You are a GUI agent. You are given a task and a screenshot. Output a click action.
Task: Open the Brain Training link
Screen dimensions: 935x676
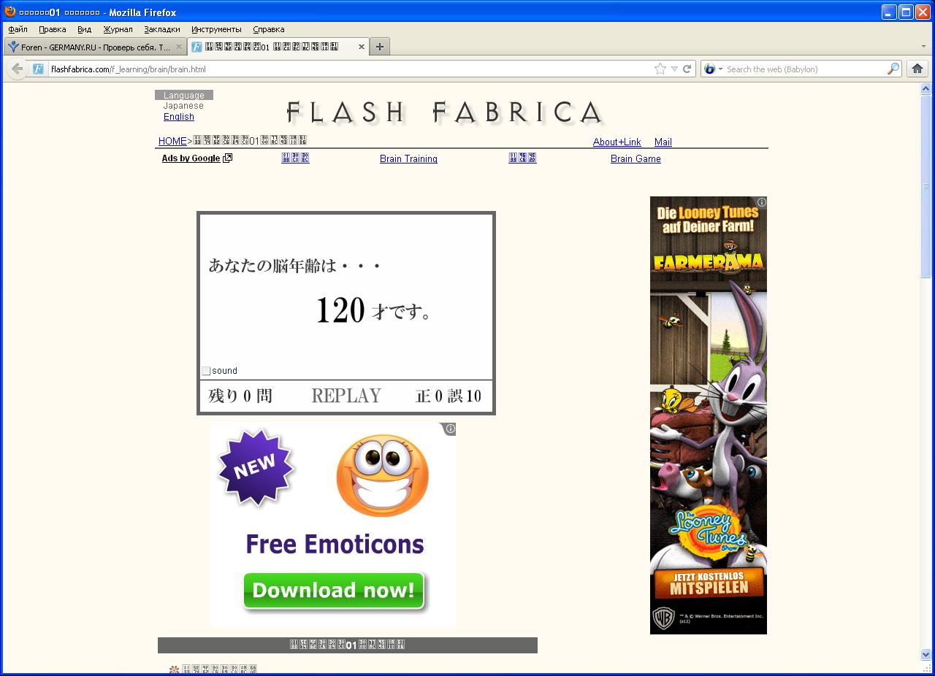coord(408,159)
